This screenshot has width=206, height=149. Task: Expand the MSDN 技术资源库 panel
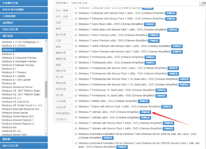click(24, 10)
